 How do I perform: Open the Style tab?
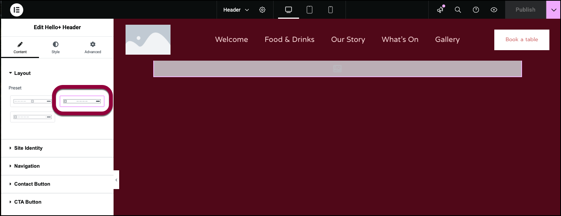tap(55, 48)
